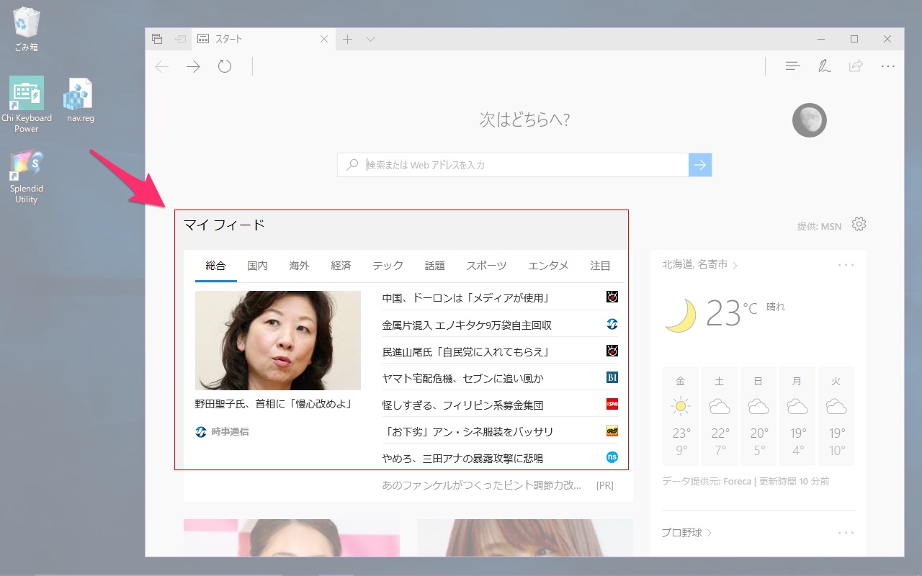Click the ns source icon beside 三田アナ headline
922x576 pixels.
pyautogui.click(x=612, y=456)
